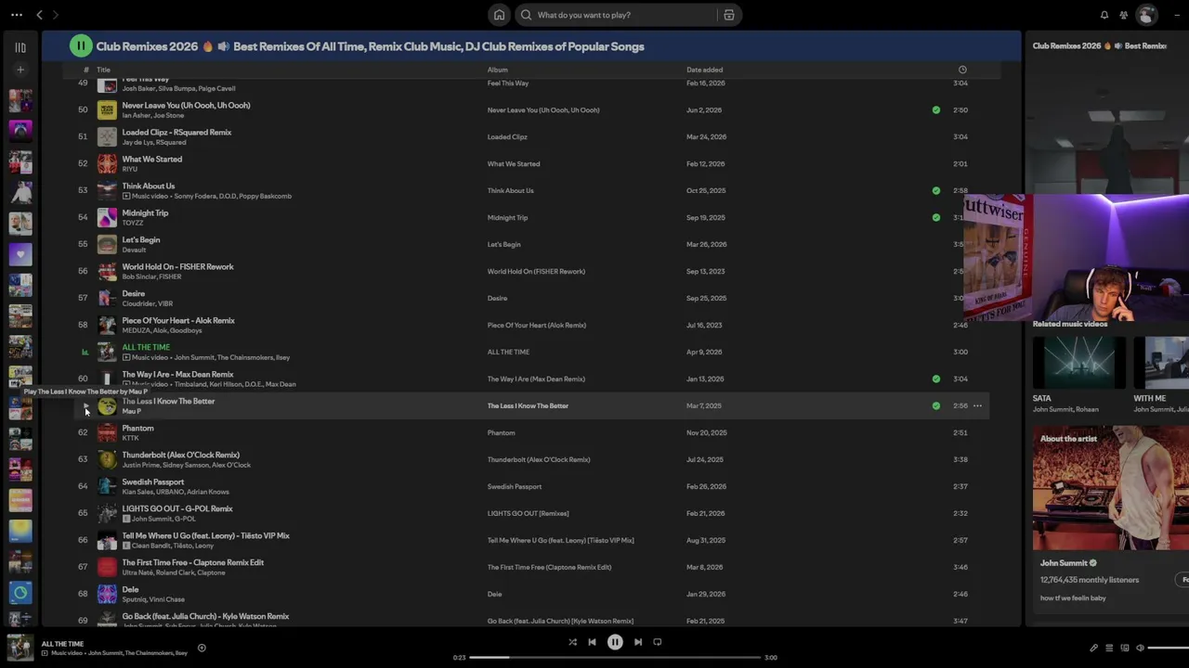Open the 'Desire' album link
This screenshot has height=668, width=1189.
(x=497, y=298)
